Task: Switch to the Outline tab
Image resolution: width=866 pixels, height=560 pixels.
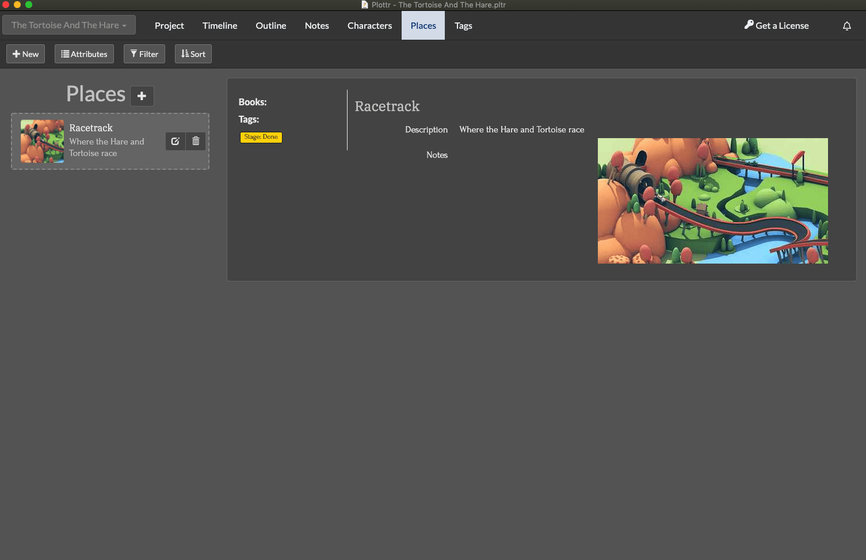Action: [x=271, y=26]
